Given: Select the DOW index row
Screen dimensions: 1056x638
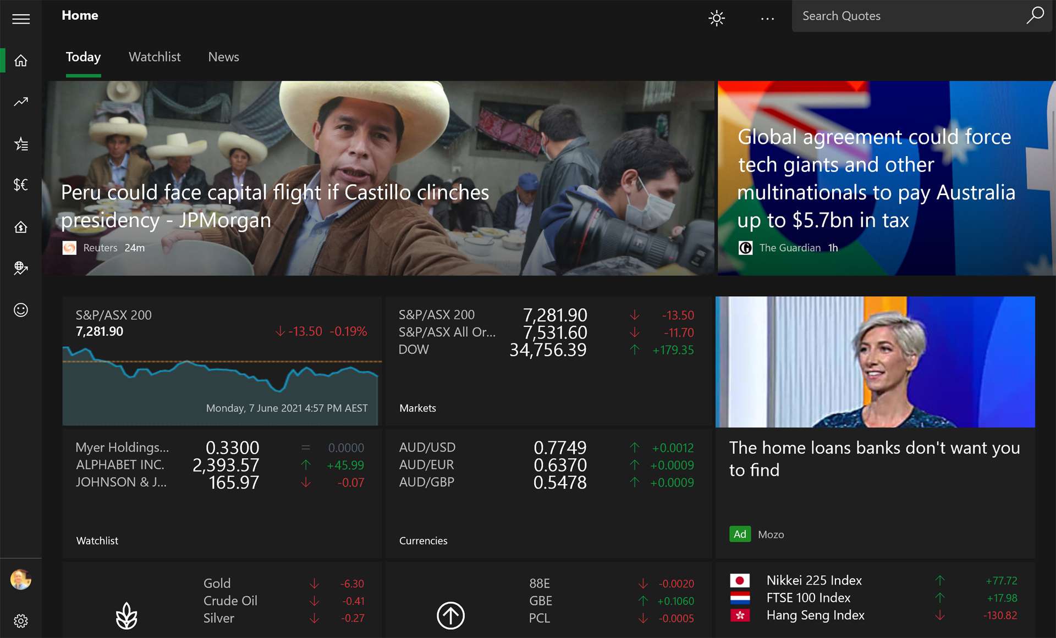Looking at the screenshot, I should pyautogui.click(x=546, y=349).
